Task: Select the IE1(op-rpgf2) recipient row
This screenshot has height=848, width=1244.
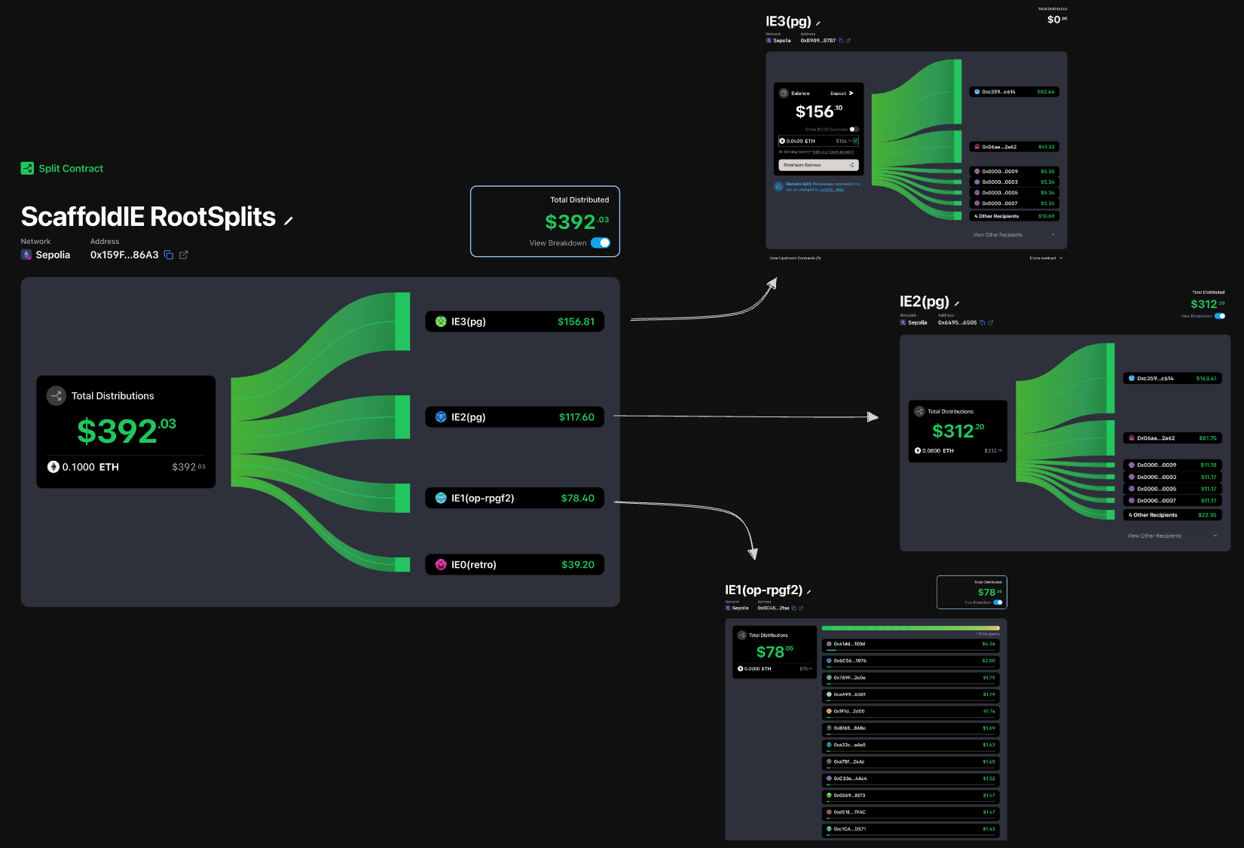Action: click(x=515, y=499)
